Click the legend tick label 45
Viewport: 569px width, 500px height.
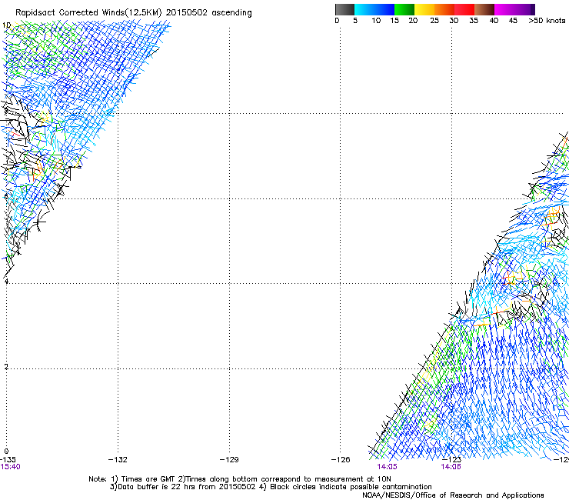(513, 21)
